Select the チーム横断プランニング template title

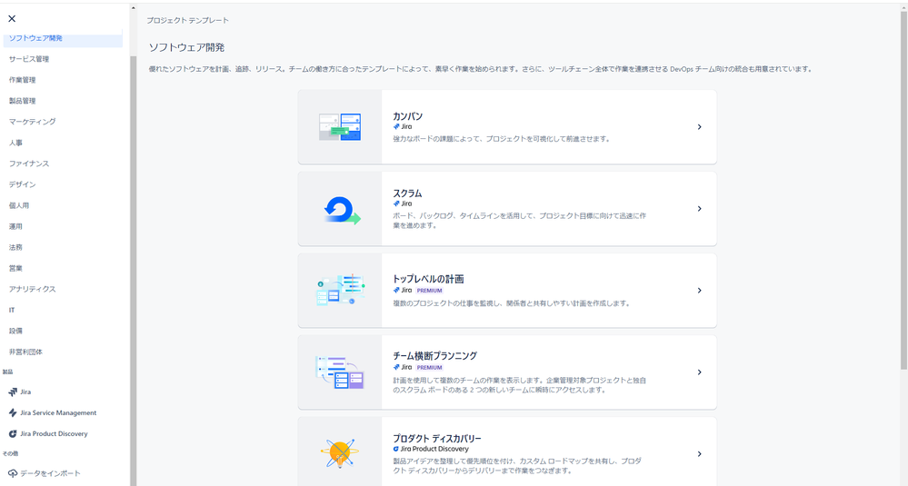click(434, 356)
